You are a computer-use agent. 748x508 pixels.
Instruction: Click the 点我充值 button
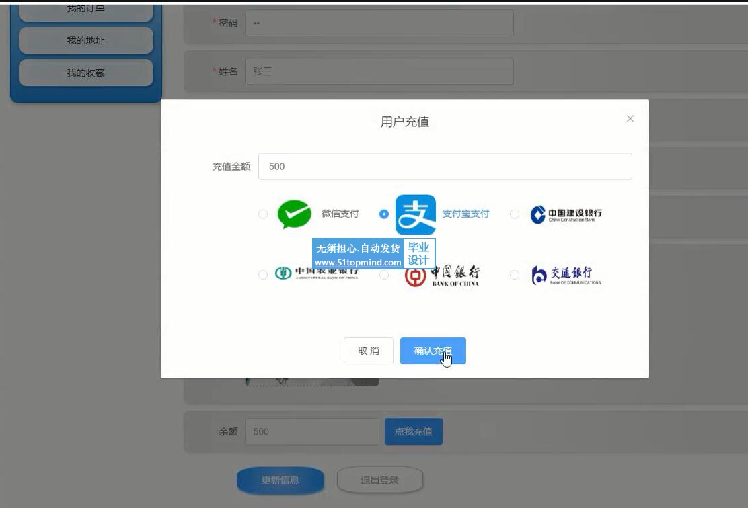click(414, 432)
